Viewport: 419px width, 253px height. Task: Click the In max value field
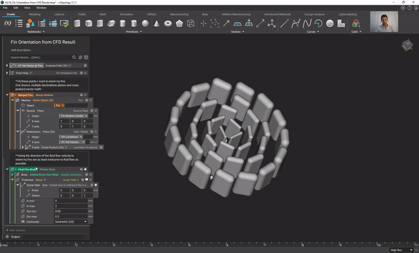pos(71,206)
